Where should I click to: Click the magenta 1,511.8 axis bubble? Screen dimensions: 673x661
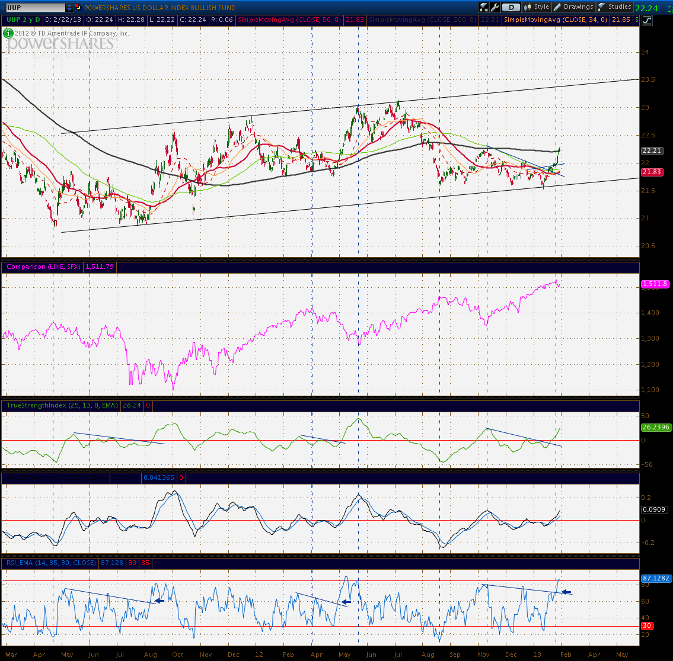pyautogui.click(x=655, y=284)
